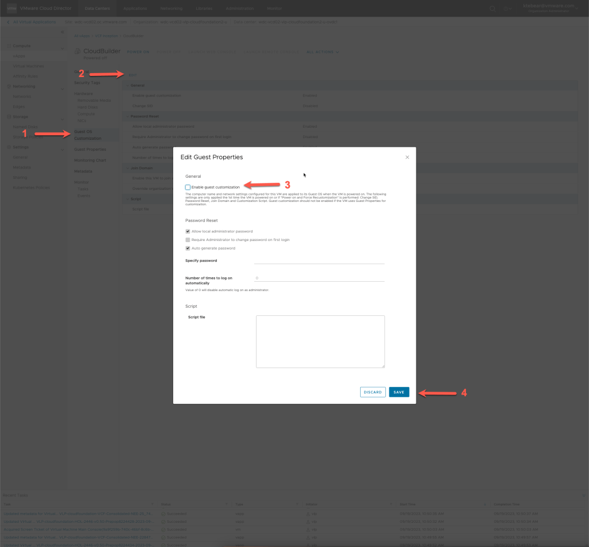589x547 pixels.
Task: Open the Monitor top menu
Action: pyautogui.click(x=274, y=8)
